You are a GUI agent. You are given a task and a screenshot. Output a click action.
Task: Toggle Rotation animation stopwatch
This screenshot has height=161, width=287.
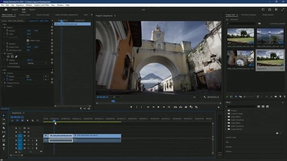click(x=7, y=44)
